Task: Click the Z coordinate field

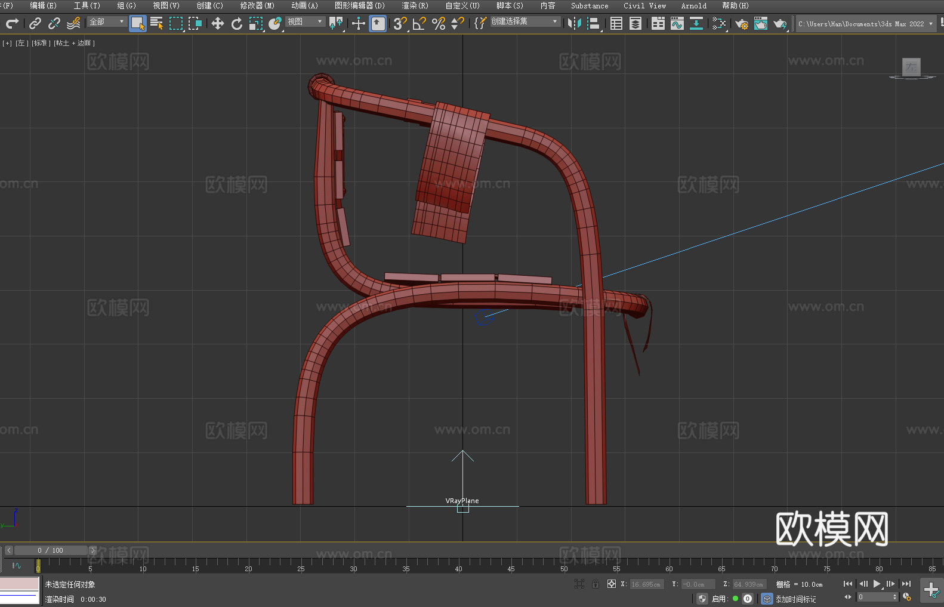Action: [x=749, y=584]
